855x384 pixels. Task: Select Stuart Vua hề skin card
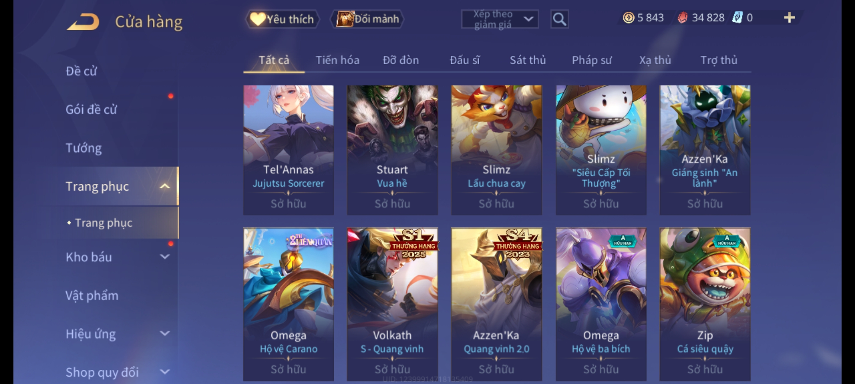[392, 150]
